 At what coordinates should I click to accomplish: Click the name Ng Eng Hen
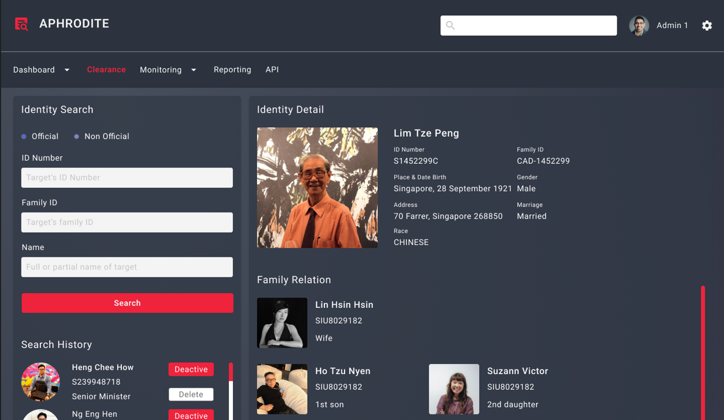pos(94,414)
